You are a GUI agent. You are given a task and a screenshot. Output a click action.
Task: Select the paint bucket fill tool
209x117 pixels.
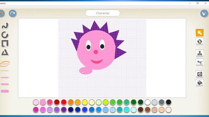click(x=200, y=83)
